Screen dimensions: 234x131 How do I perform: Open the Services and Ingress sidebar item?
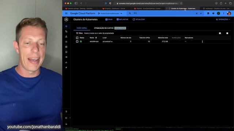point(66,36)
